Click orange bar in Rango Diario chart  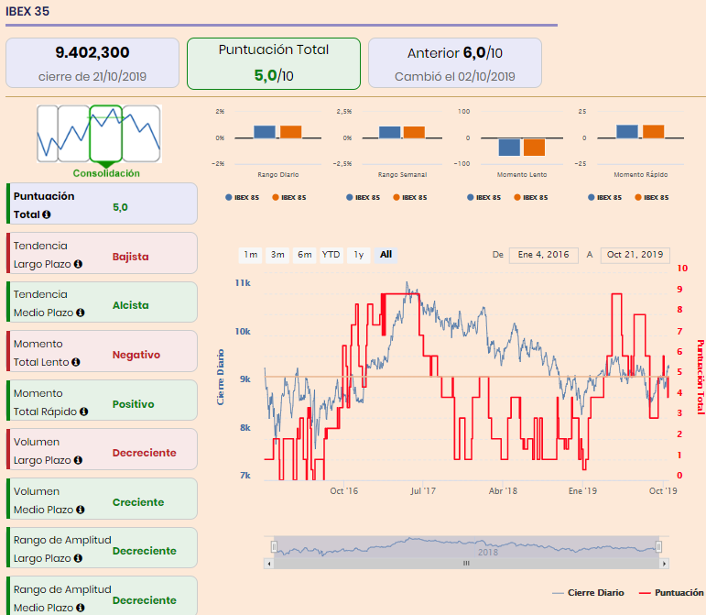coord(291,132)
